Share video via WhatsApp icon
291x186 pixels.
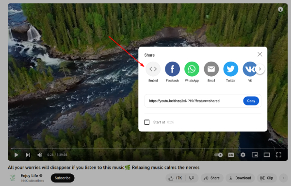(192, 69)
